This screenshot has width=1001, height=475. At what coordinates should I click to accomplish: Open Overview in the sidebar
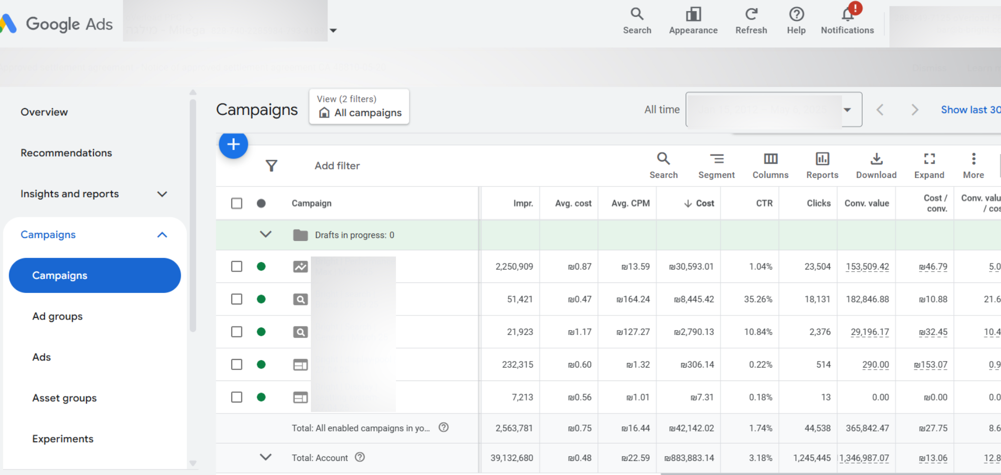(44, 112)
